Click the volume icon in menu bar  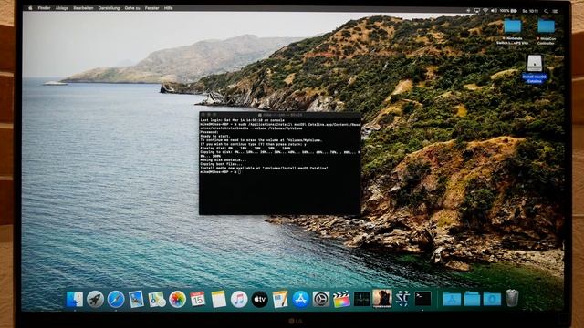tap(494, 11)
